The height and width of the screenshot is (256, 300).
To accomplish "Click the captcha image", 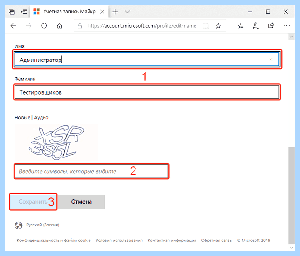I will pos(57,142).
